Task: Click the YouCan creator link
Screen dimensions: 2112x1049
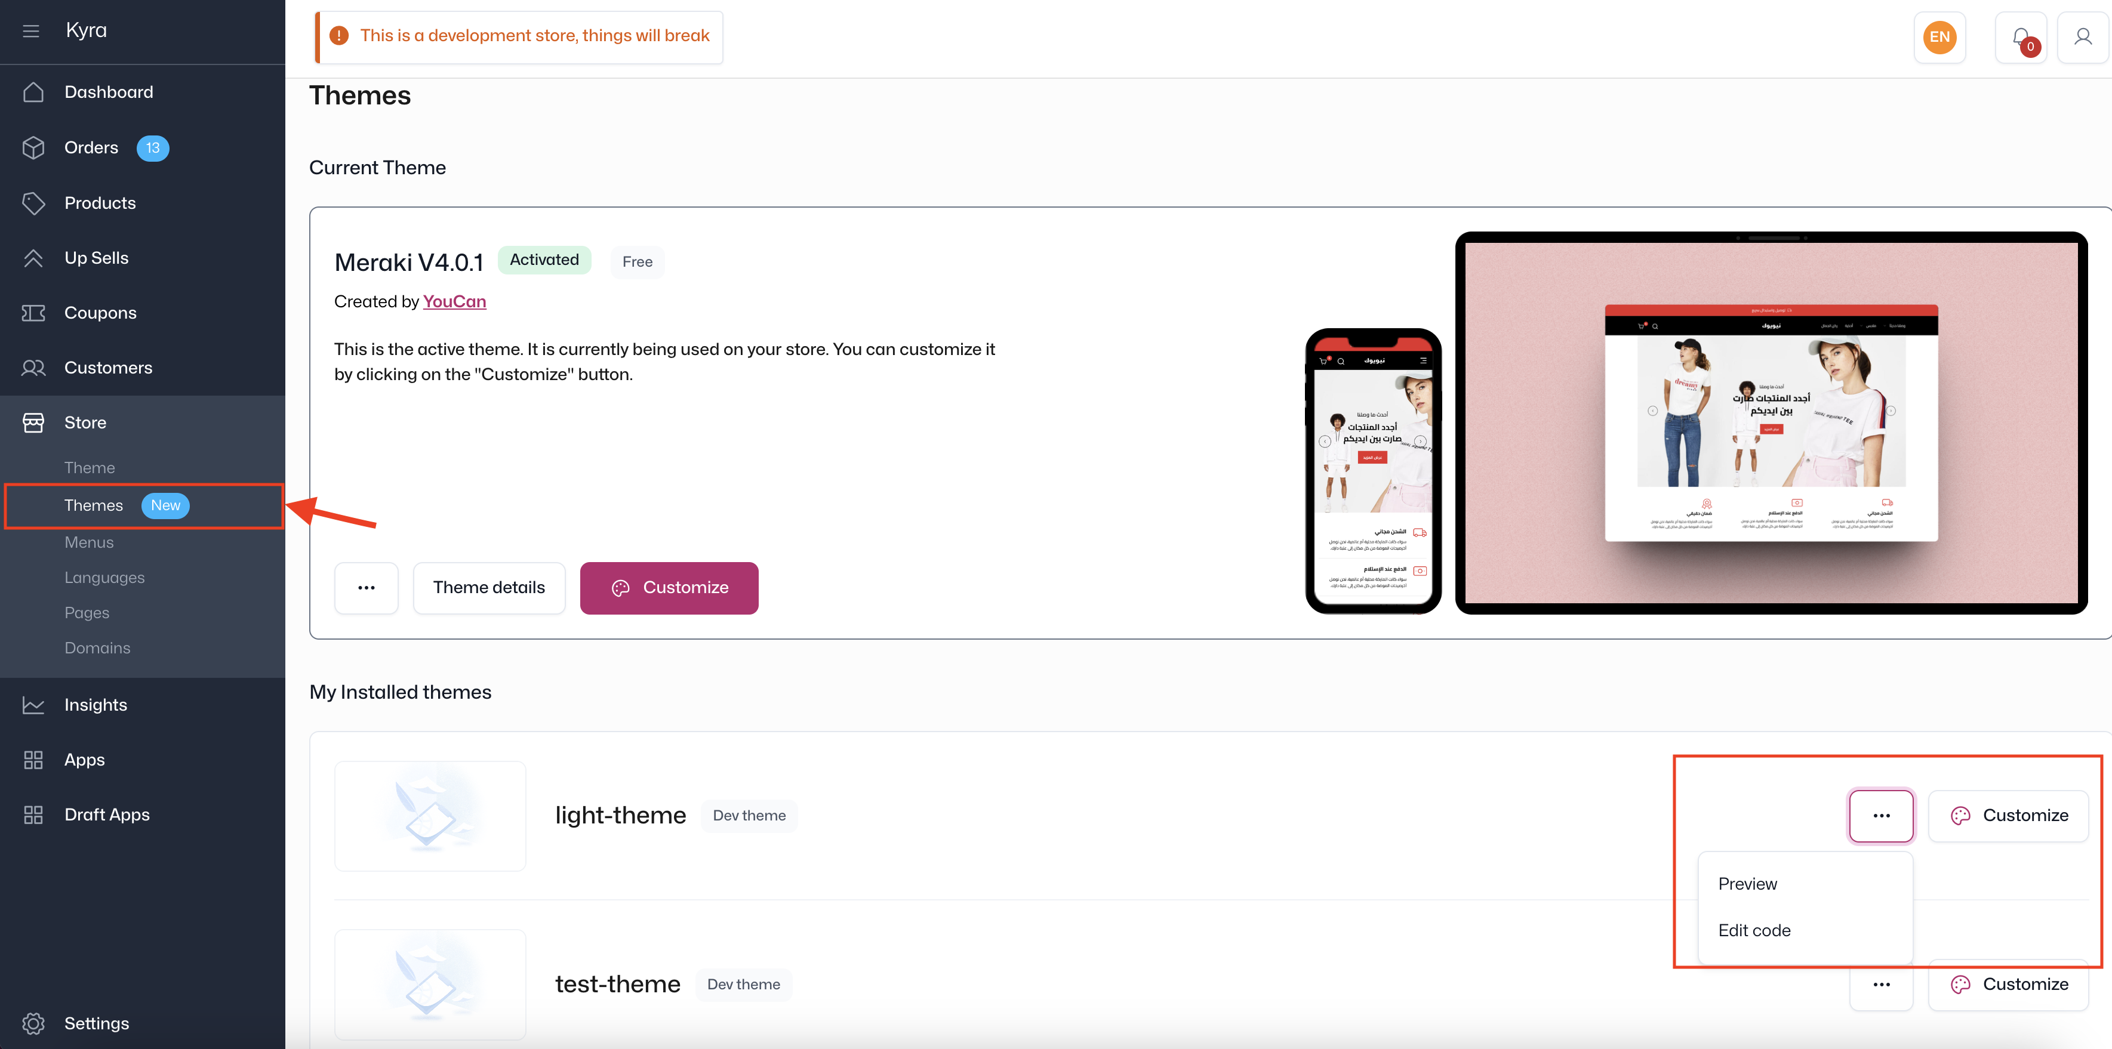Action: click(454, 300)
